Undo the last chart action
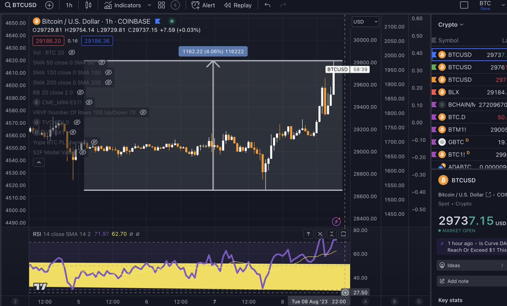The image size is (507, 306). (x=267, y=5)
